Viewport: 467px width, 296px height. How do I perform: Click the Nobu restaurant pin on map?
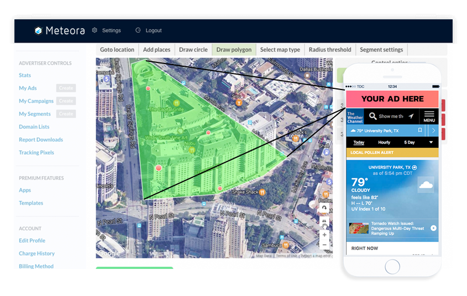click(x=192, y=150)
